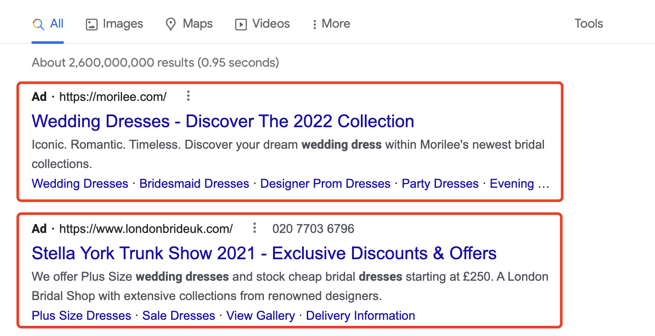Click the three-dot icon beside More
Viewport: 655px width, 336px height.
314,25
